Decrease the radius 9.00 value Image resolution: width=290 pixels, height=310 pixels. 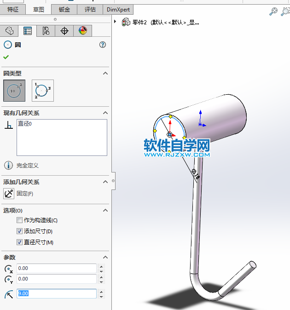pos(101,297)
